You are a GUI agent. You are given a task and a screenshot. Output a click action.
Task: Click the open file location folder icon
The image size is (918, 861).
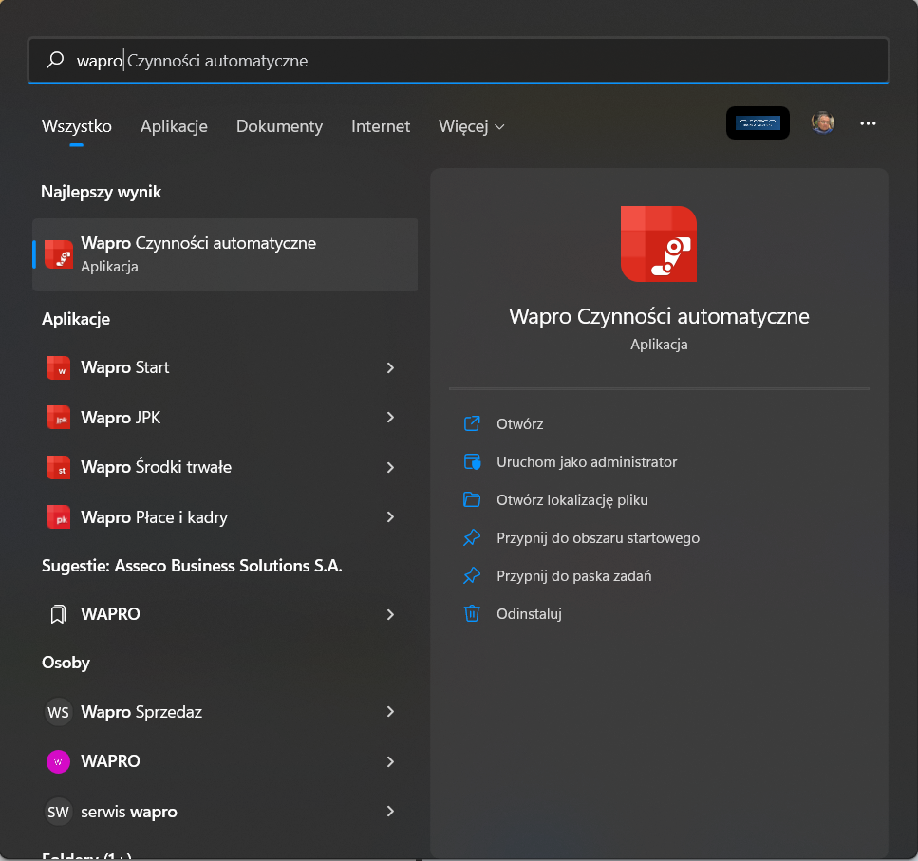tap(472, 500)
